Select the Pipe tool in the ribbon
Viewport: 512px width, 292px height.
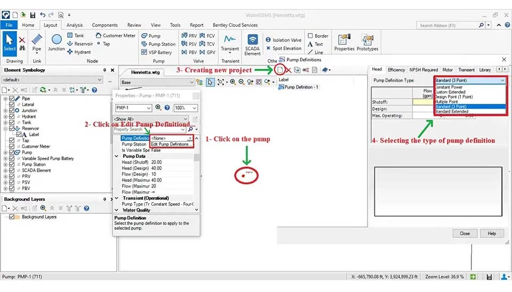point(36,40)
